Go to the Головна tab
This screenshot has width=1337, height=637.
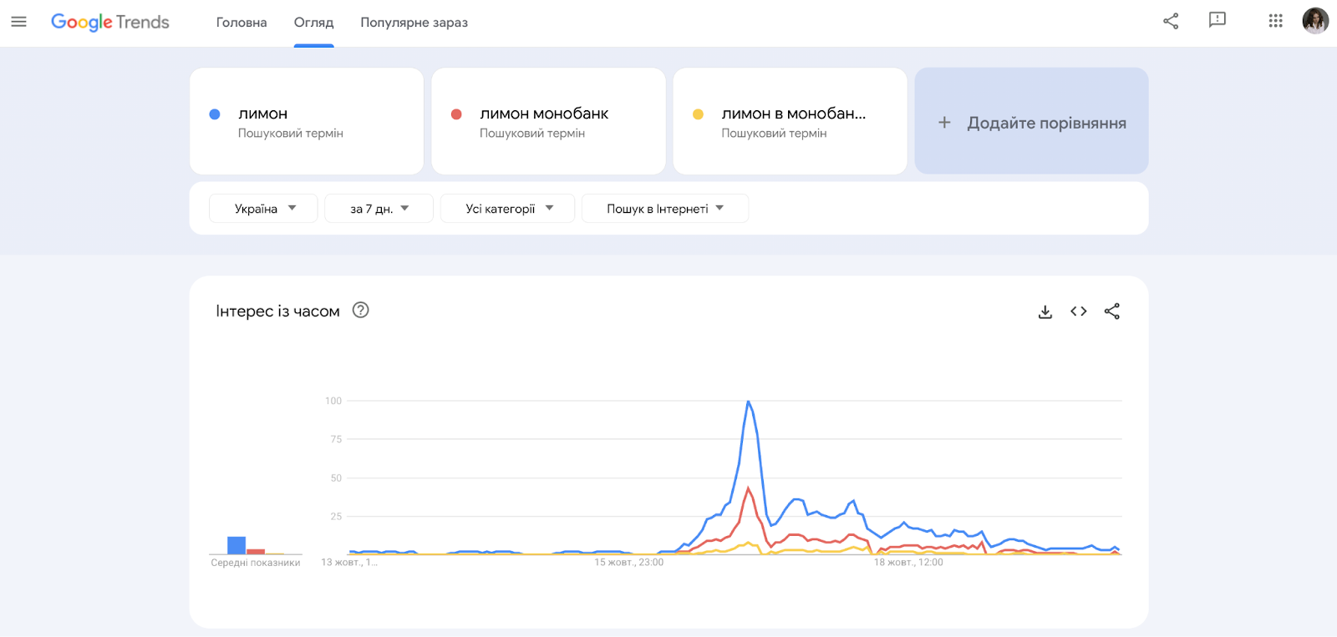(241, 23)
